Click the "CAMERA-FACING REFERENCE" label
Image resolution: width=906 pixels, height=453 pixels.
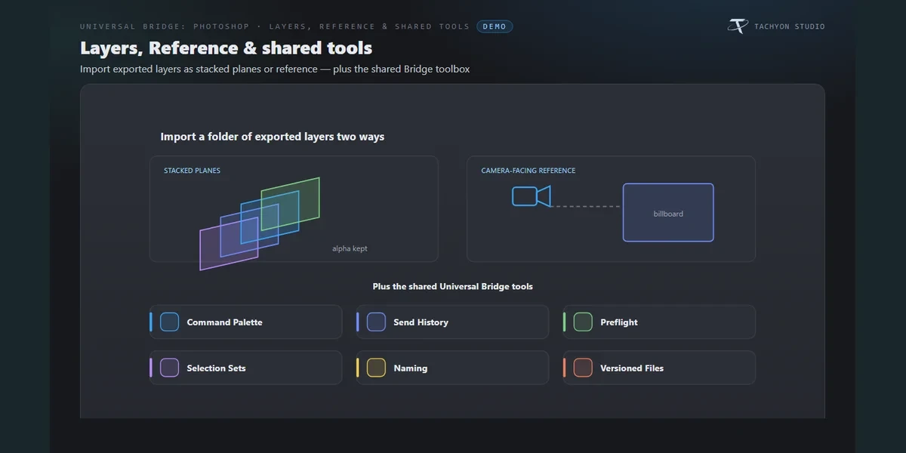[528, 171]
